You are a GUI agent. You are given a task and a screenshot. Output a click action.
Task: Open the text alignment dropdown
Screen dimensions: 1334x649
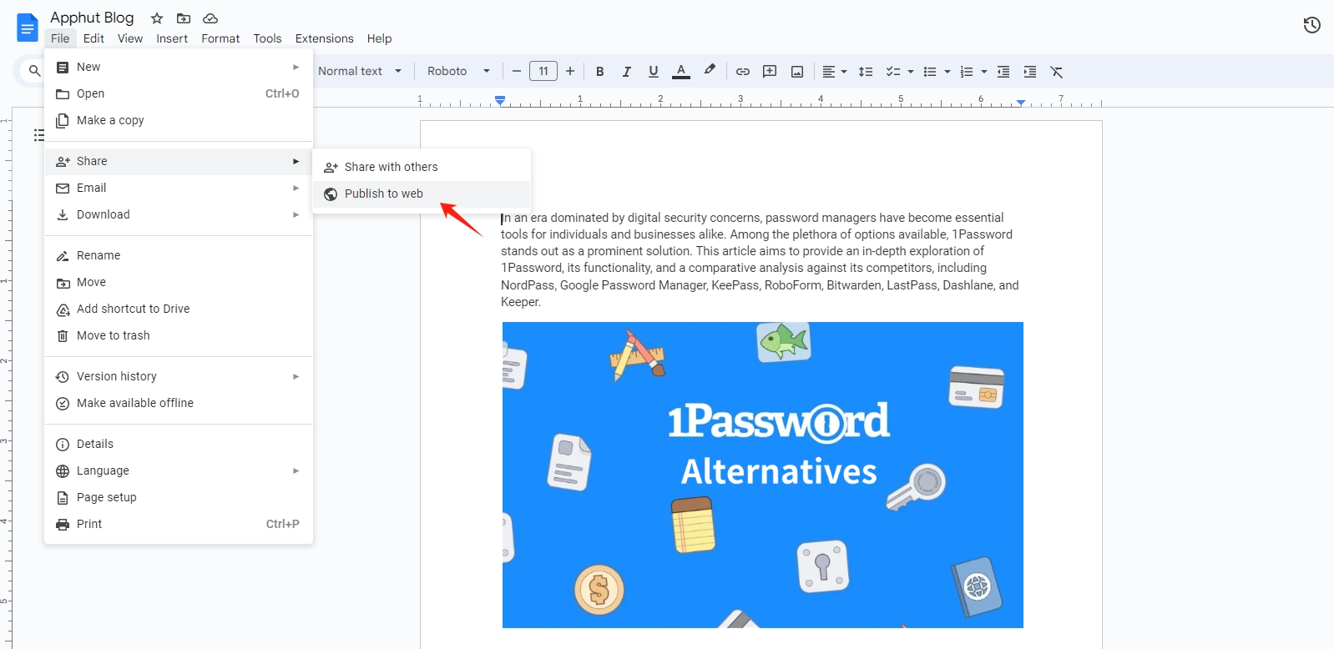835,72
